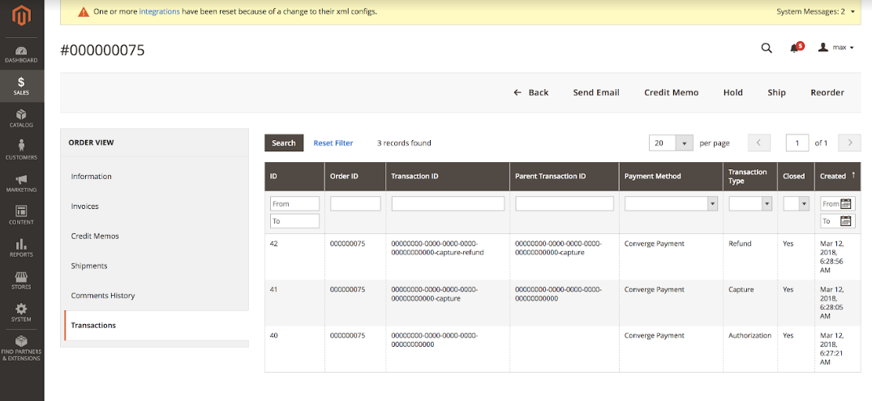
Task: Open the Marketing sidebar menu
Action: [x=22, y=183]
